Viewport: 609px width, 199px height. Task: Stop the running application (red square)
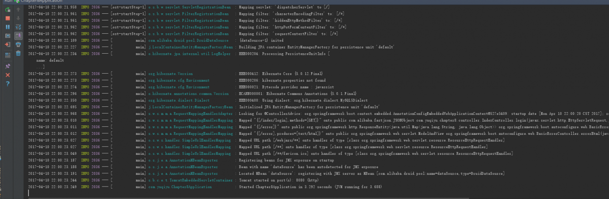[8, 18]
